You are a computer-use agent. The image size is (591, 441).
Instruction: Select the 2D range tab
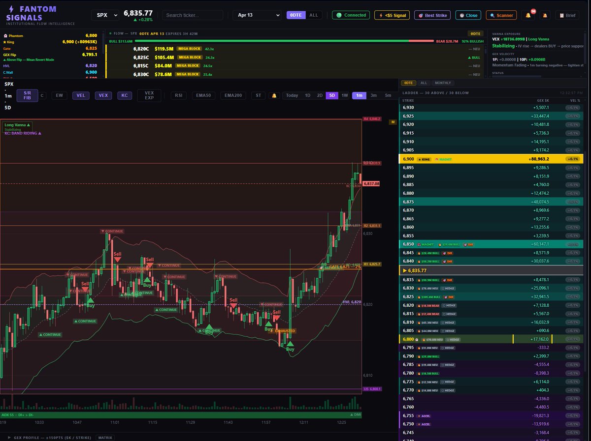coord(320,95)
